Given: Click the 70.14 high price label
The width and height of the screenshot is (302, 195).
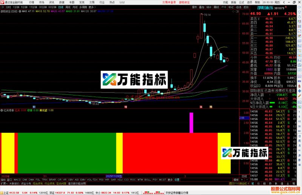Looking at the screenshot, I should [x=207, y=15].
